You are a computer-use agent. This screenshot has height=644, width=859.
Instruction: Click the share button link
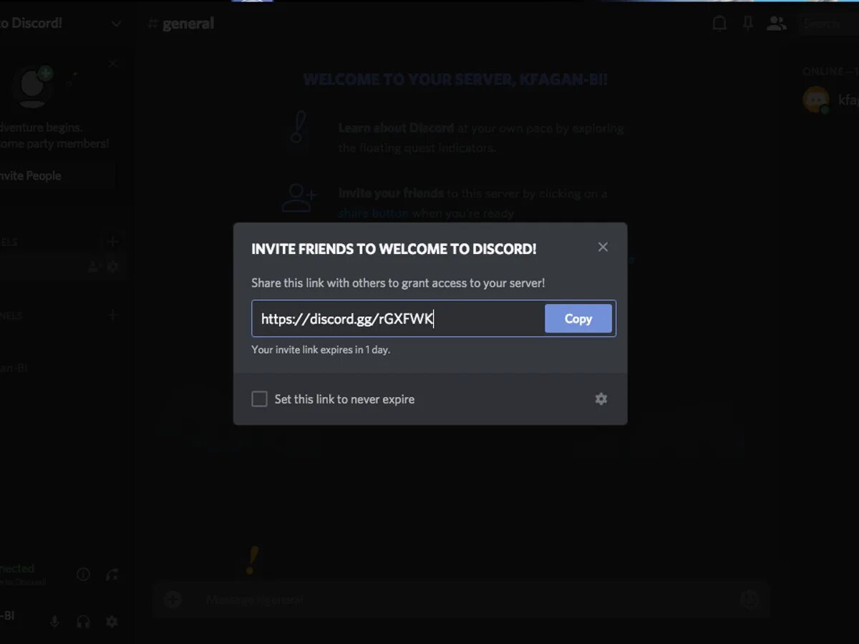[x=374, y=213]
